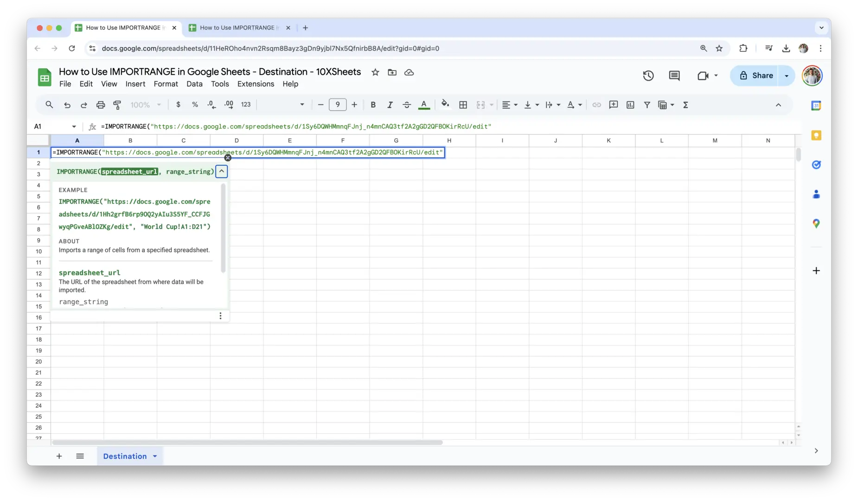Toggle strikethrough formatting
Image resolution: width=858 pixels, height=501 pixels.
point(406,105)
